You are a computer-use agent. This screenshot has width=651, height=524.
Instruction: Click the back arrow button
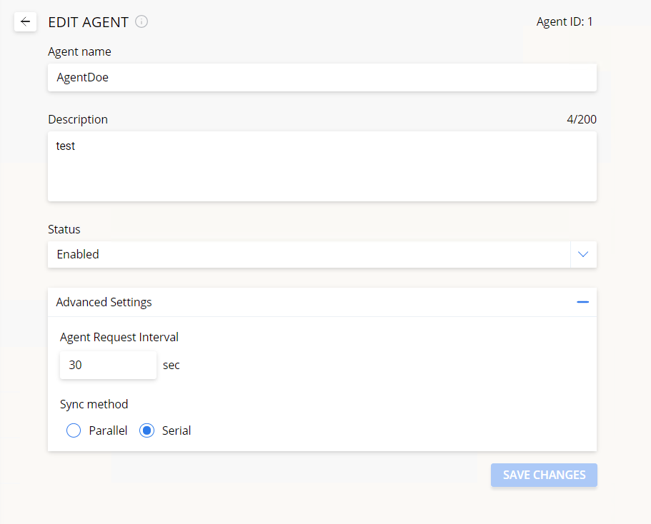(26, 22)
